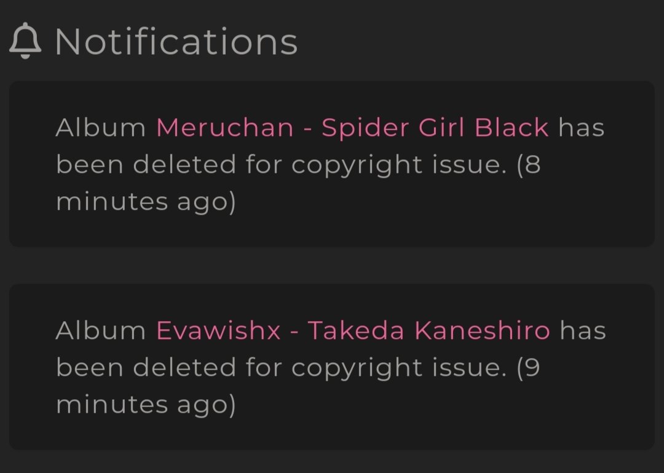Click the word "Meruchan" in the pink link

tap(225, 127)
